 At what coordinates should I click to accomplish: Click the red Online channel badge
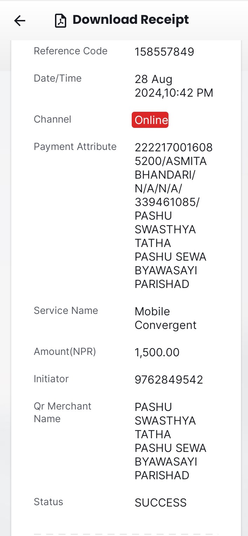coord(150,120)
